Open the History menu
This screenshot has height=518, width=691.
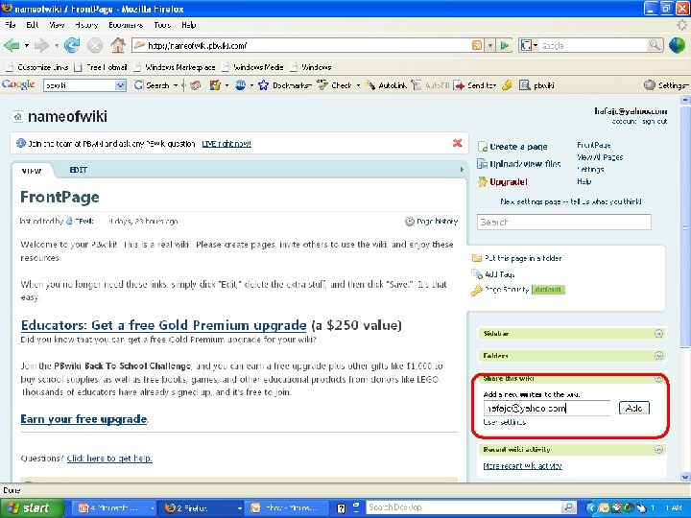[86, 25]
